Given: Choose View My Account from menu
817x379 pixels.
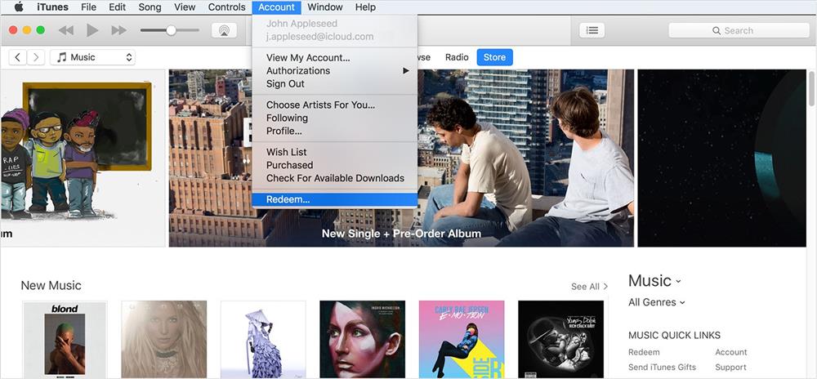Looking at the screenshot, I should [334, 58].
